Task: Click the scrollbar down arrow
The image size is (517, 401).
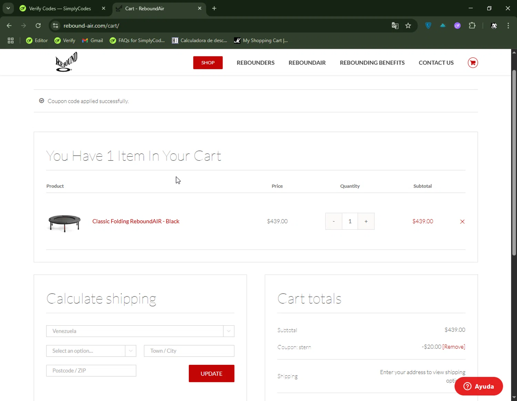Action: [514, 398]
